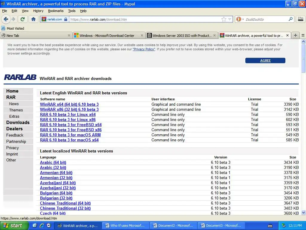Image resolution: width=306 pixels, height=230 pixels.
Task: Open the URL history dropdown arrow
Action: 230,19
